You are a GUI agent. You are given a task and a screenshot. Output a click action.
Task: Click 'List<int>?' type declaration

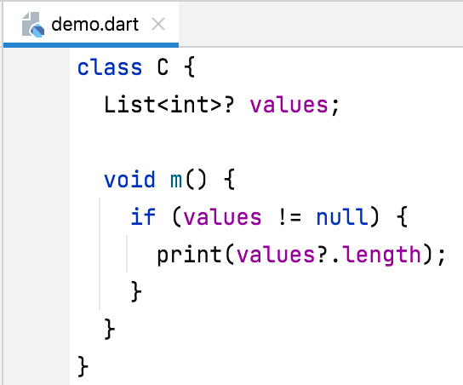pos(169,105)
